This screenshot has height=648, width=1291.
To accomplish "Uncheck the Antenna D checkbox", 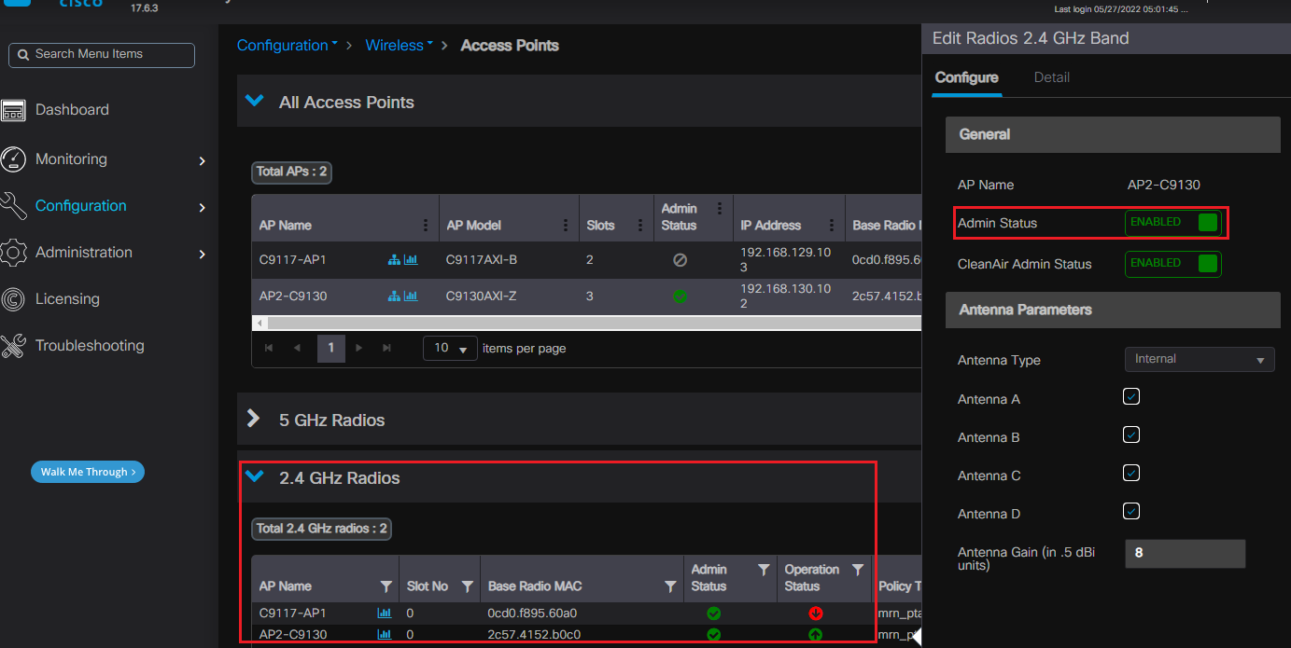I will tap(1131, 512).
